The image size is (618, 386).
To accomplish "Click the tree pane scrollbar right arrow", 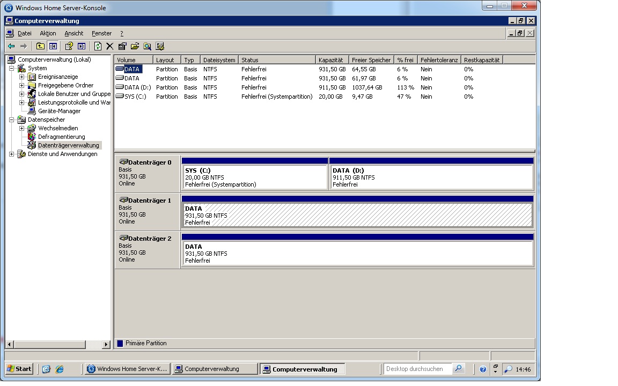I will [106, 344].
